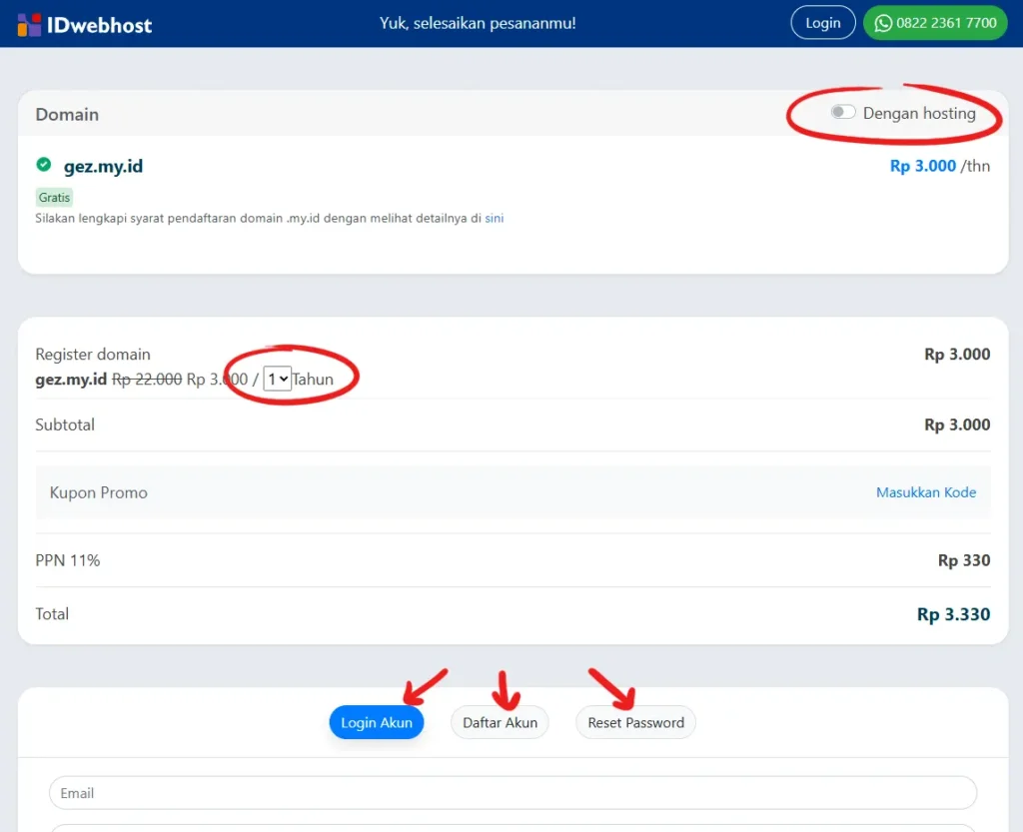This screenshot has height=832, width=1023.
Task: Click the IDwebhost logo icon
Action: coord(29,25)
